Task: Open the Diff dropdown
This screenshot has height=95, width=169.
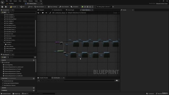Action: [22, 7]
